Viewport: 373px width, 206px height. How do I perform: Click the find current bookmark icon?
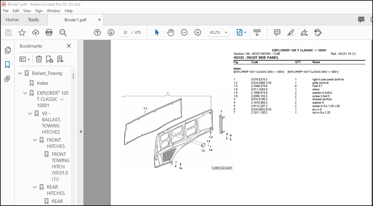click(60, 59)
